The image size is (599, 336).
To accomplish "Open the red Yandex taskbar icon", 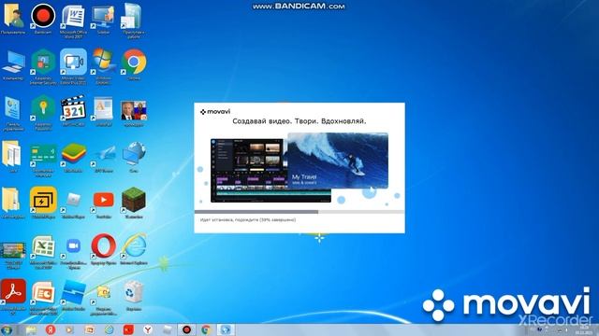I will (x=51, y=329).
